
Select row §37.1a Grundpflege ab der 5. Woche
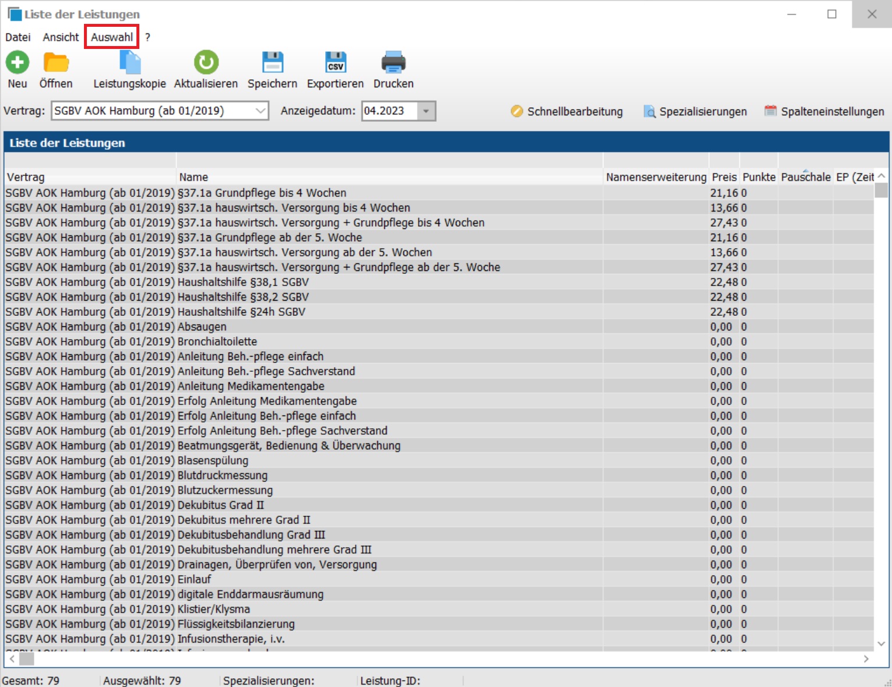click(439, 238)
